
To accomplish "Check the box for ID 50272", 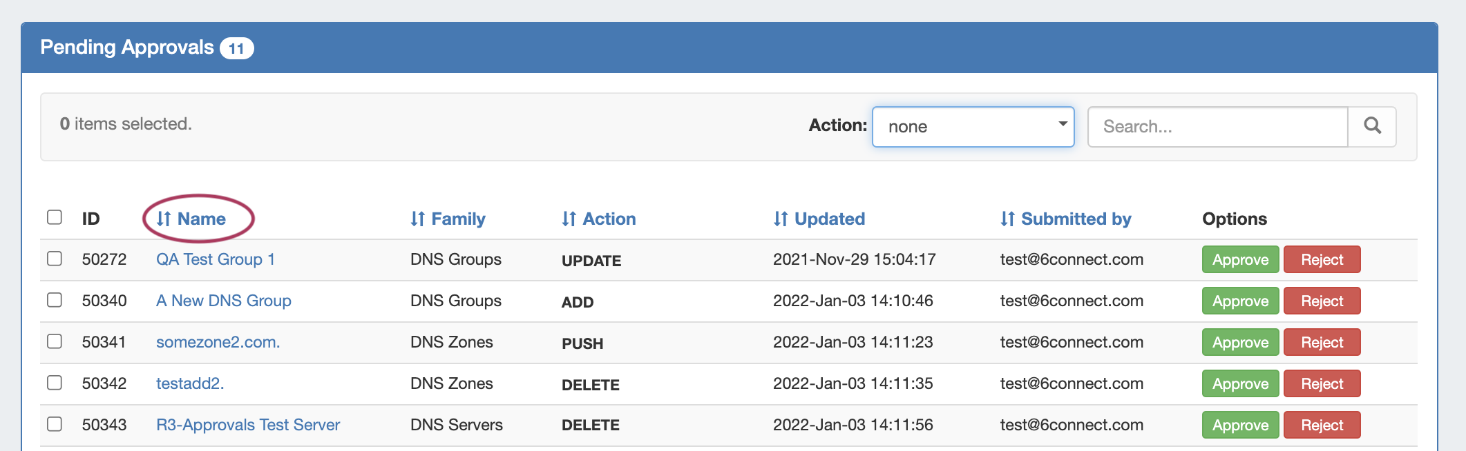I will click(55, 259).
